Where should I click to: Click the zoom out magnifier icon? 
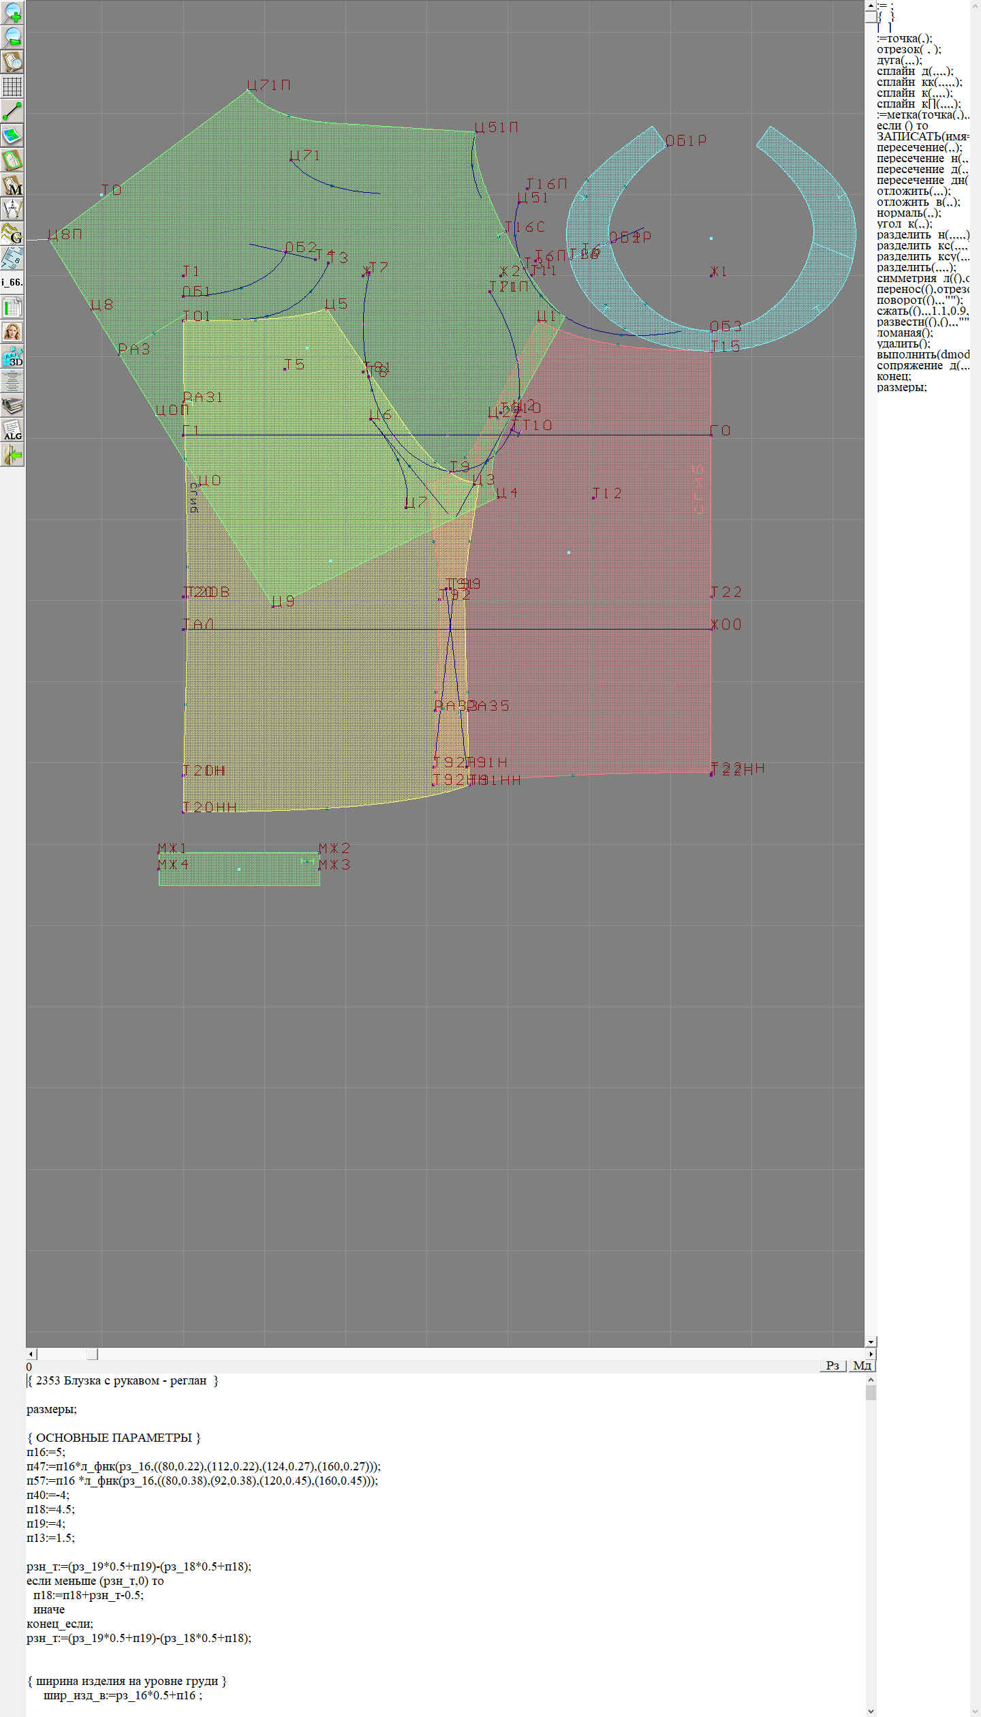(x=12, y=37)
